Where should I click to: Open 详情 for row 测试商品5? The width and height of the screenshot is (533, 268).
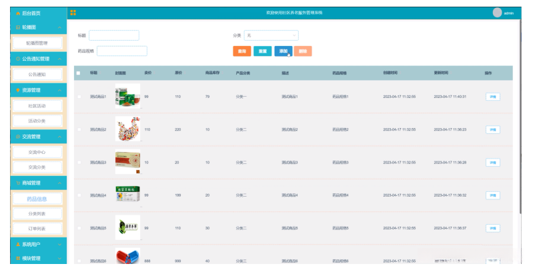point(492,228)
